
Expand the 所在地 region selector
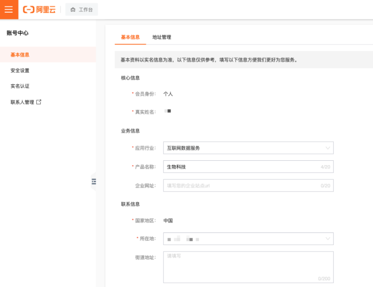pos(243,239)
